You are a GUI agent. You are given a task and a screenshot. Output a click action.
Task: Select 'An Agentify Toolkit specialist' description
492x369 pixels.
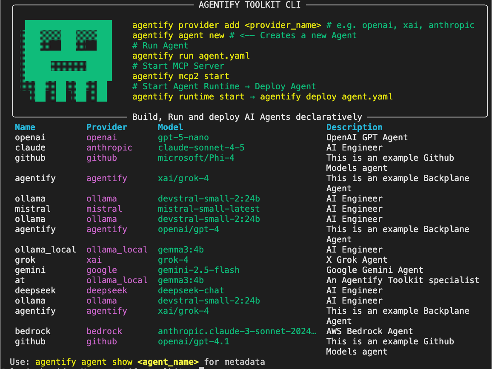pos(403,280)
